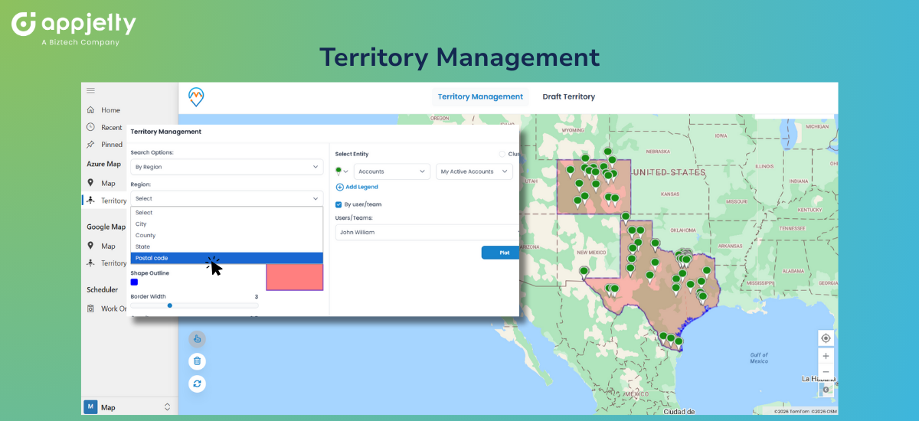The width and height of the screenshot is (919, 421).
Task: Switch to Draft Territory tab
Action: pos(568,96)
